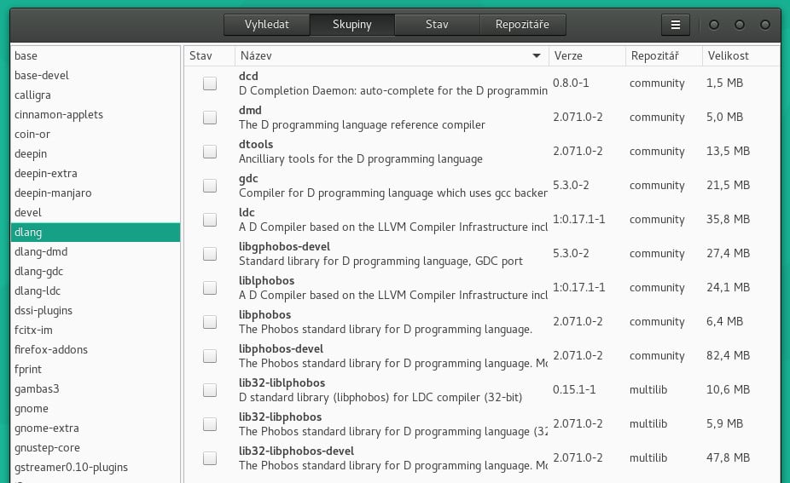Open the hamburger menu button

point(675,25)
